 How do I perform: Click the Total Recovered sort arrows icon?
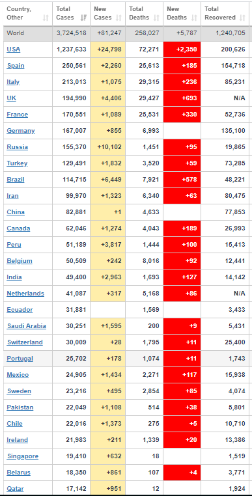[x=243, y=18]
